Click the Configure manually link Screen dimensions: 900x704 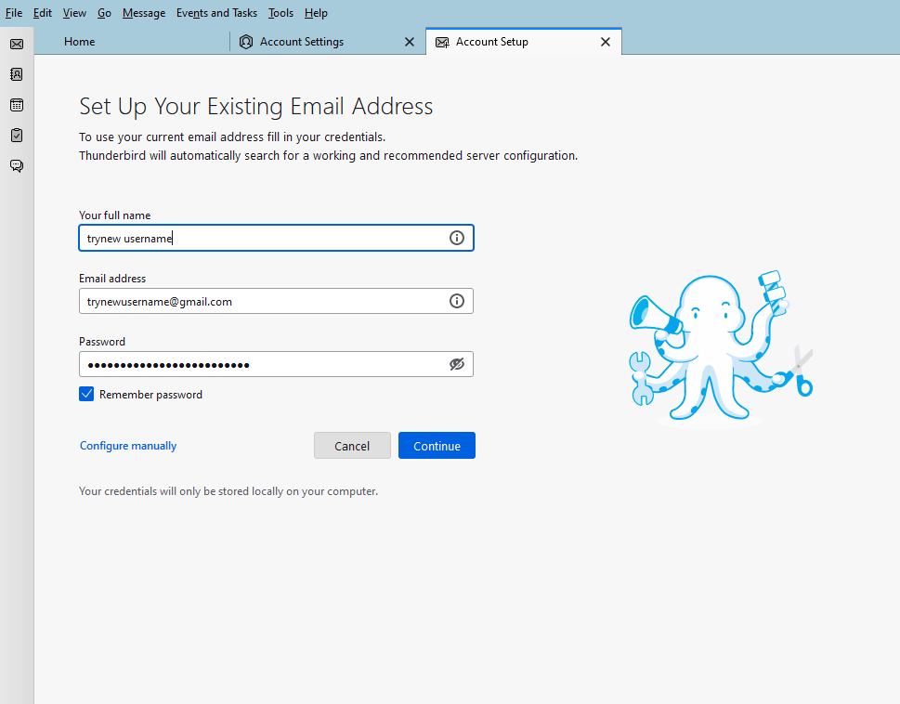click(x=128, y=446)
